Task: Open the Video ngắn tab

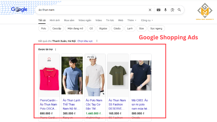Action: click(85, 20)
